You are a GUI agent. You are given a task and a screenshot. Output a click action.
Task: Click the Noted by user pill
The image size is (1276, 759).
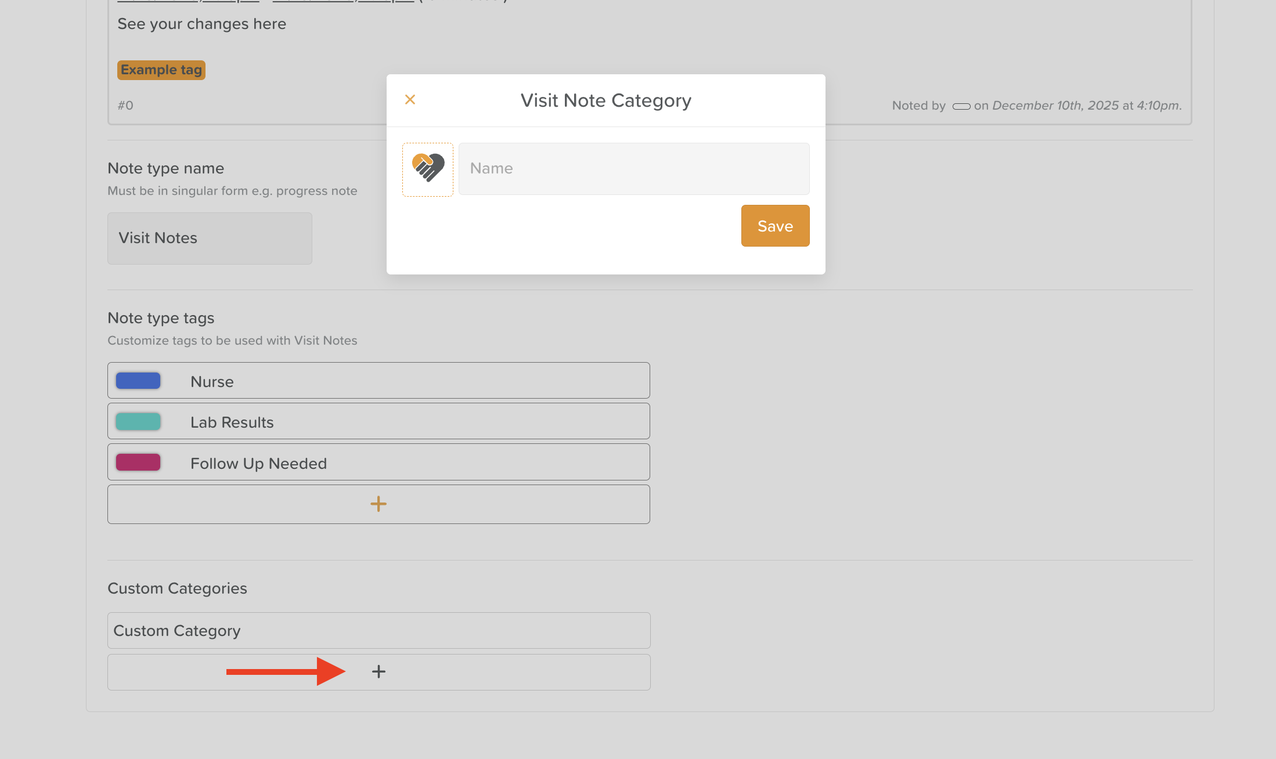point(961,106)
